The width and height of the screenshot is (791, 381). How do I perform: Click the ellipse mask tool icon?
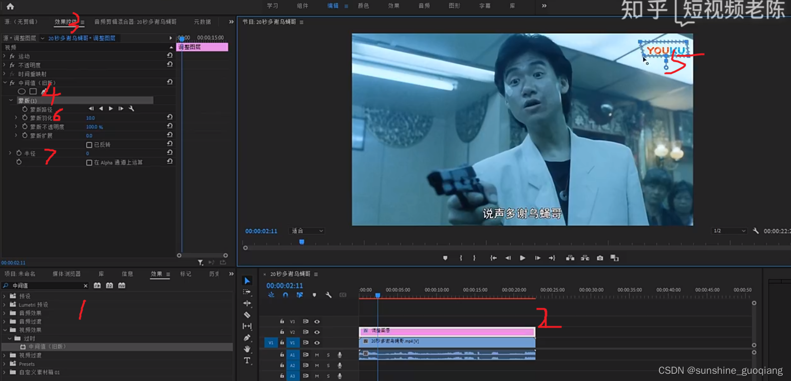pyautogui.click(x=22, y=91)
